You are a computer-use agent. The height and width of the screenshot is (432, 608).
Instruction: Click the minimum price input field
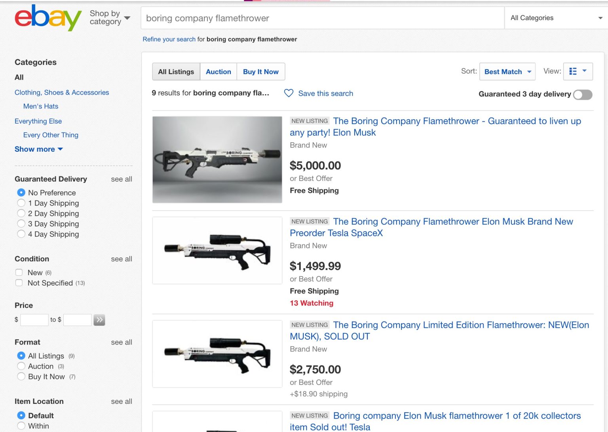pos(34,320)
